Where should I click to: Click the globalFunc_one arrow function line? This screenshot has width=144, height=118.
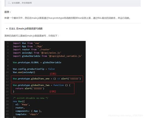(47, 79)
